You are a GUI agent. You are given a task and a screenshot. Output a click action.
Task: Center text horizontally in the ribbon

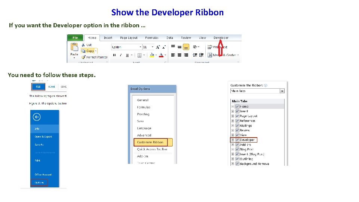point(179,55)
